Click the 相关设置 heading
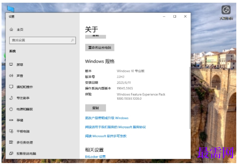 (x=94, y=150)
